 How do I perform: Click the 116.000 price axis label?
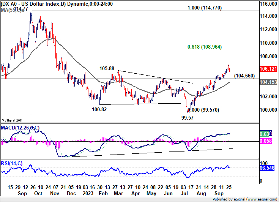click(x=268, y=4)
